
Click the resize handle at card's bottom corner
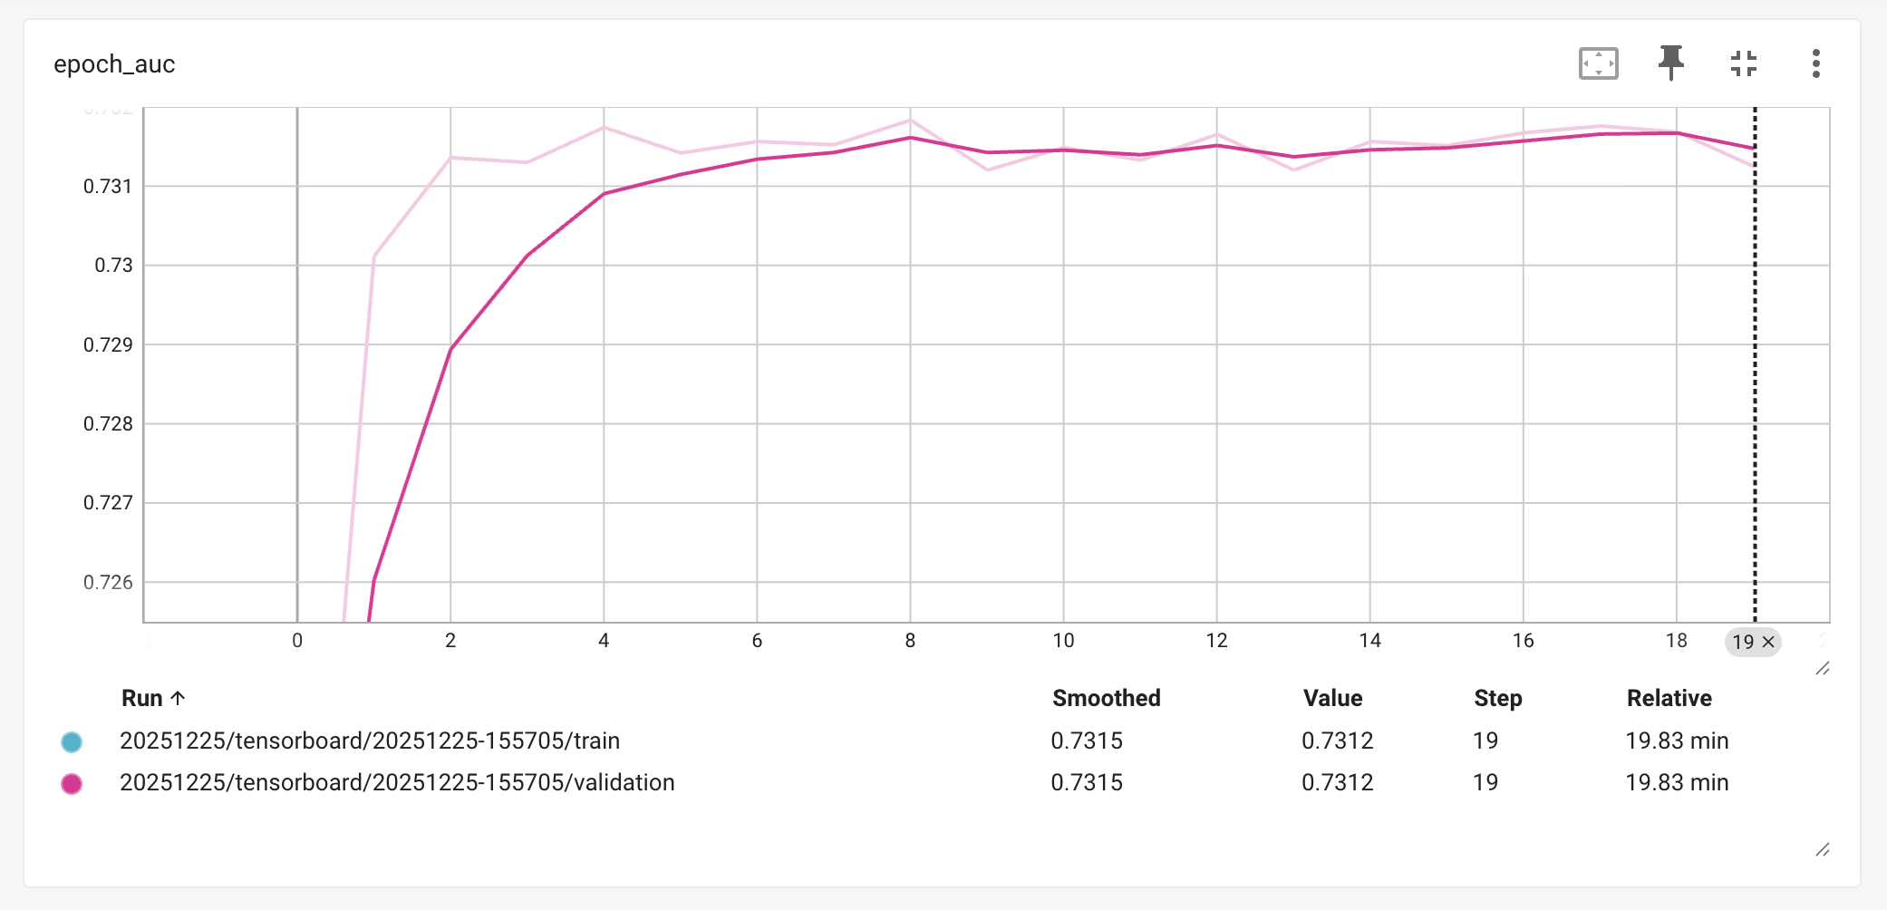pos(1823,849)
